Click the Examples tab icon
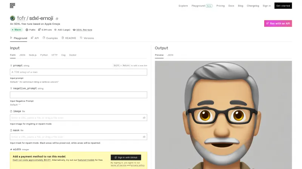 click(44, 38)
